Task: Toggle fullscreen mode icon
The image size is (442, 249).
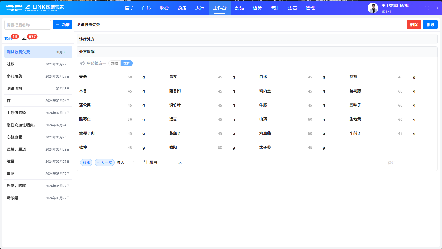Action: pos(427,8)
